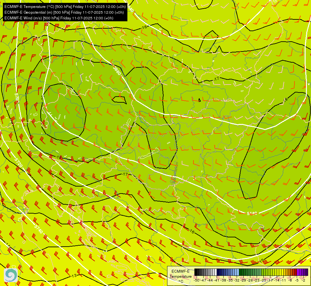Select the ECMWF-E Temperature (°C) title line
The width and height of the screenshot is (311, 286).
pos(65,7)
